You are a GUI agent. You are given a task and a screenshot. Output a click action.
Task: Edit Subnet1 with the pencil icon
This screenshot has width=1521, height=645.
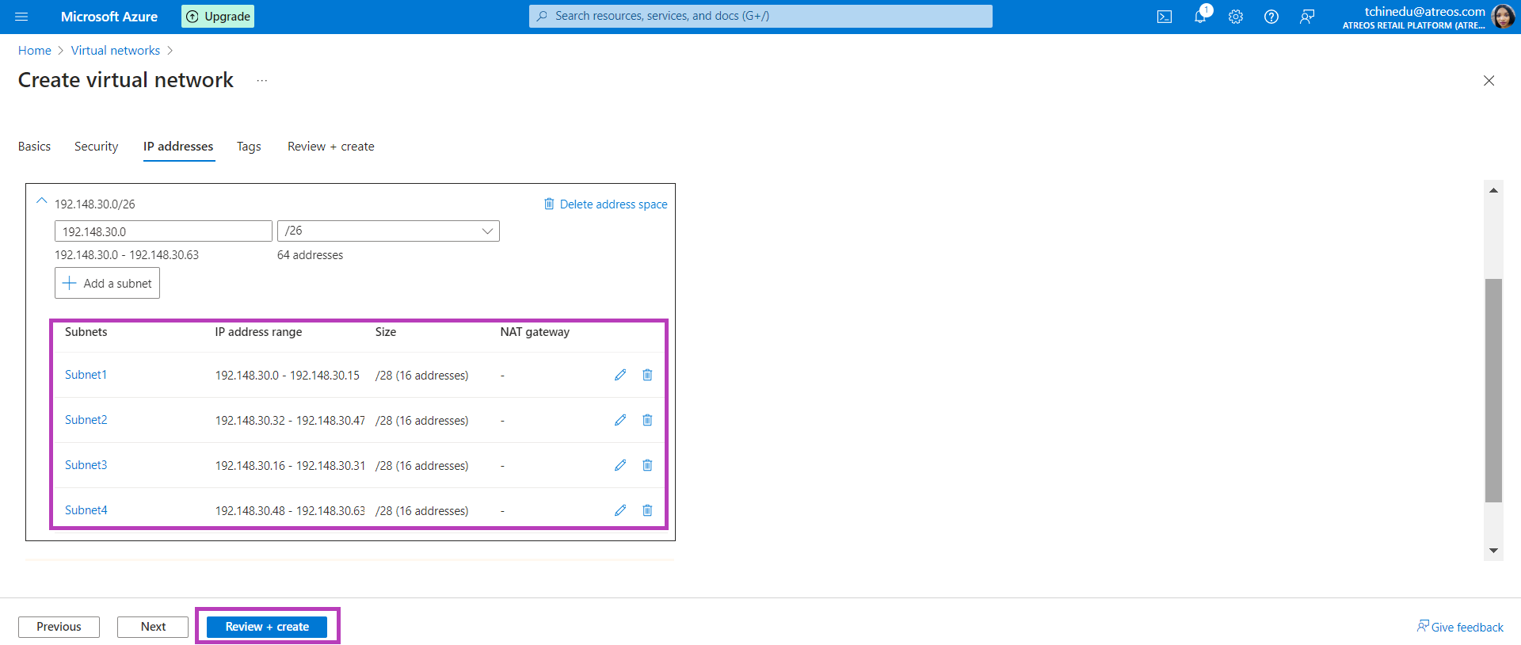tap(620, 375)
